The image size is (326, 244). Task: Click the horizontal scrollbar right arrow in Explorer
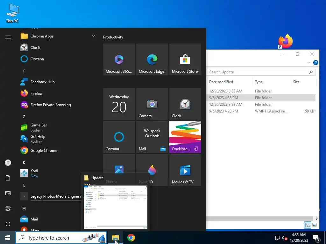(x=316, y=219)
